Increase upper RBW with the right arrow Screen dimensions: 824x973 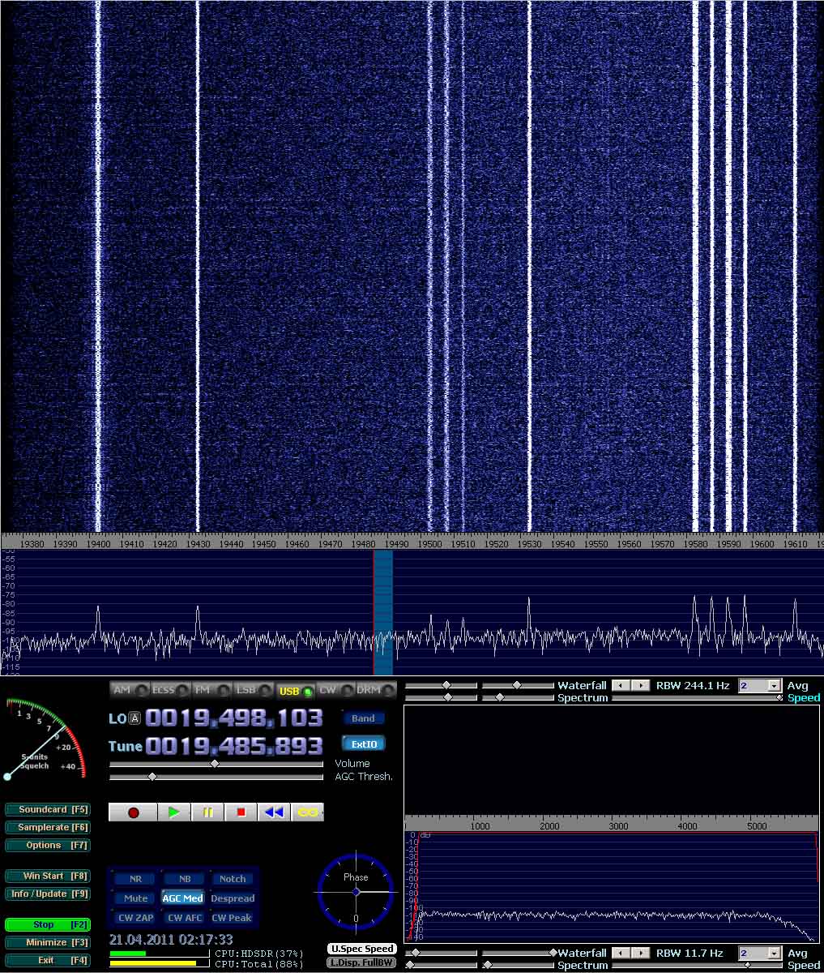641,686
